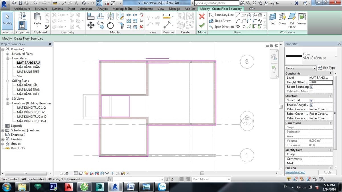Click the green Finish Edit Mode checkmark
Screen dimensions: 342x192
pyautogui.click(x=202, y=26)
